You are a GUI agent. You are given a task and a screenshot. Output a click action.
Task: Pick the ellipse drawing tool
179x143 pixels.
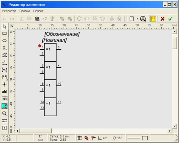pos(5,41)
